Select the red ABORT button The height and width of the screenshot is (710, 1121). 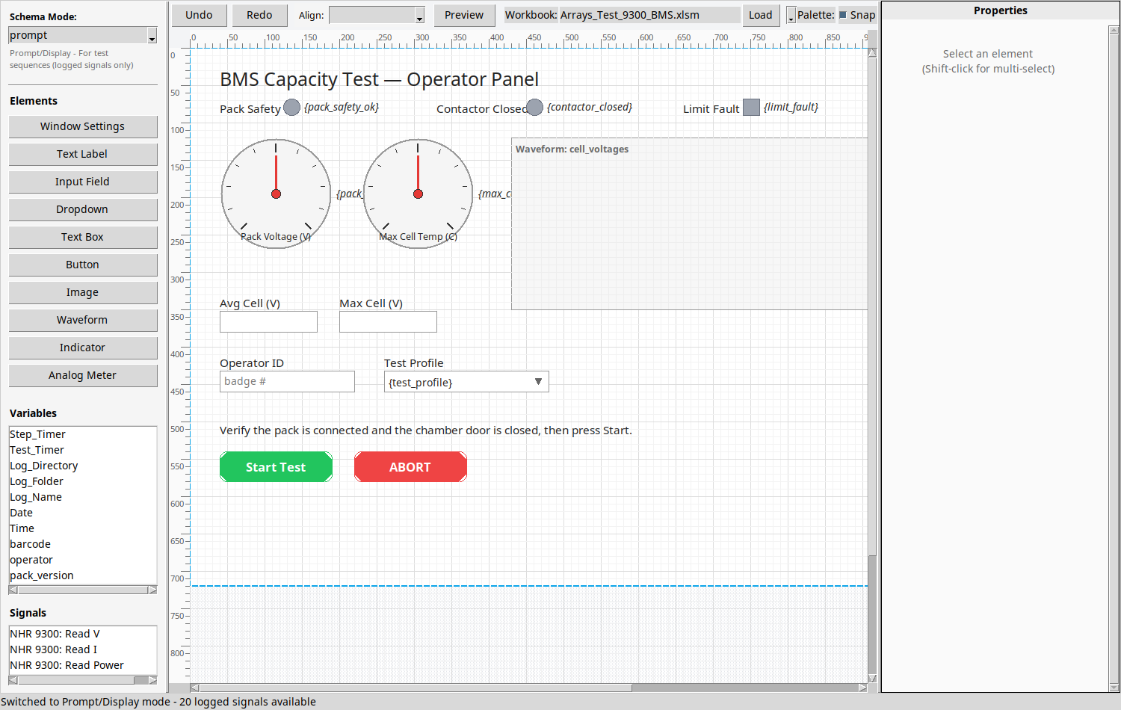[410, 467]
